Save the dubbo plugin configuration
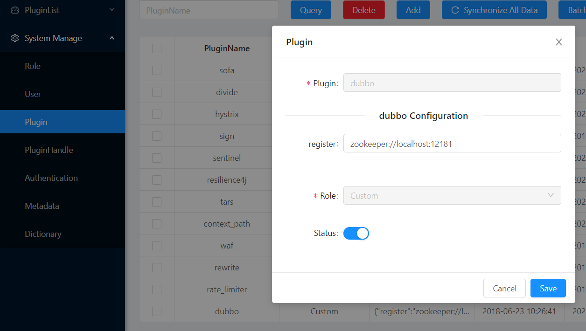This screenshot has height=331, width=586. tap(548, 288)
